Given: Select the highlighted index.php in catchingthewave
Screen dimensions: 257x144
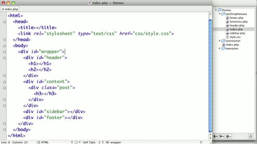Looking at the screenshot, I should pyautogui.click(x=236, y=29).
